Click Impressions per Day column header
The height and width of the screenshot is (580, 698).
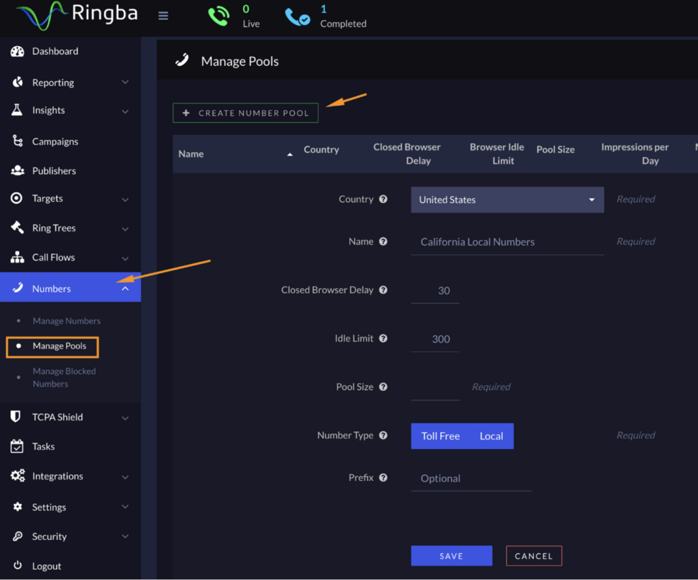[634, 153]
